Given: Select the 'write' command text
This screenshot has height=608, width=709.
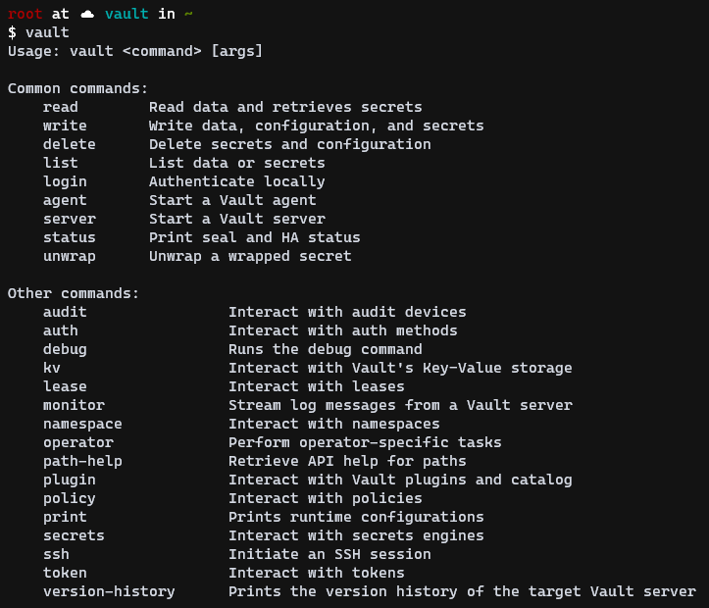Looking at the screenshot, I should pyautogui.click(x=65, y=126).
